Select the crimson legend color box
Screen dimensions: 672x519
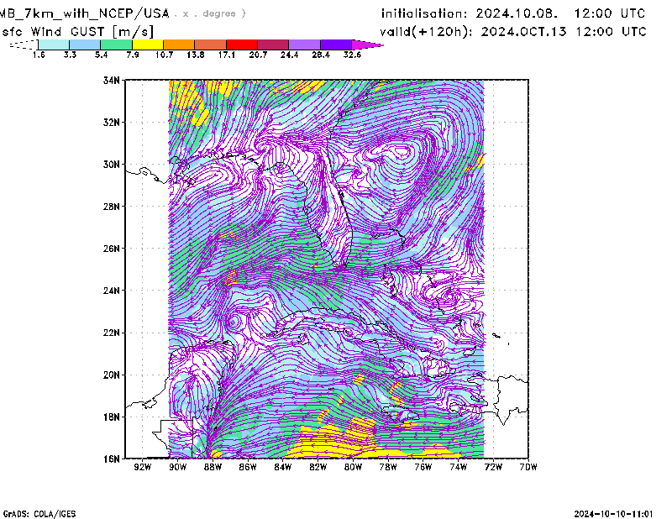tap(273, 45)
